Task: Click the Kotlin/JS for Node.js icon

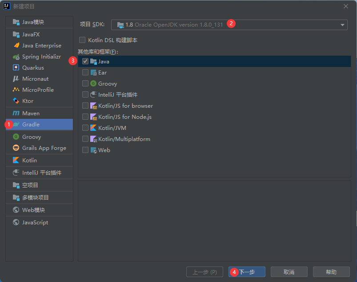Action: pyautogui.click(x=93, y=117)
